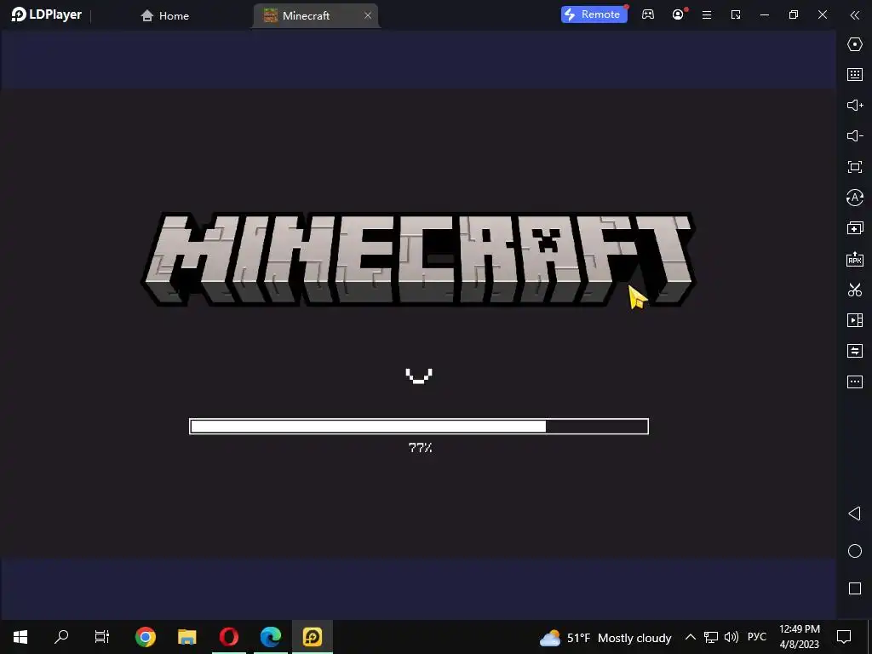Screen dimensions: 872x654
Task: Install APK via sidebar icon
Action: [x=855, y=259]
